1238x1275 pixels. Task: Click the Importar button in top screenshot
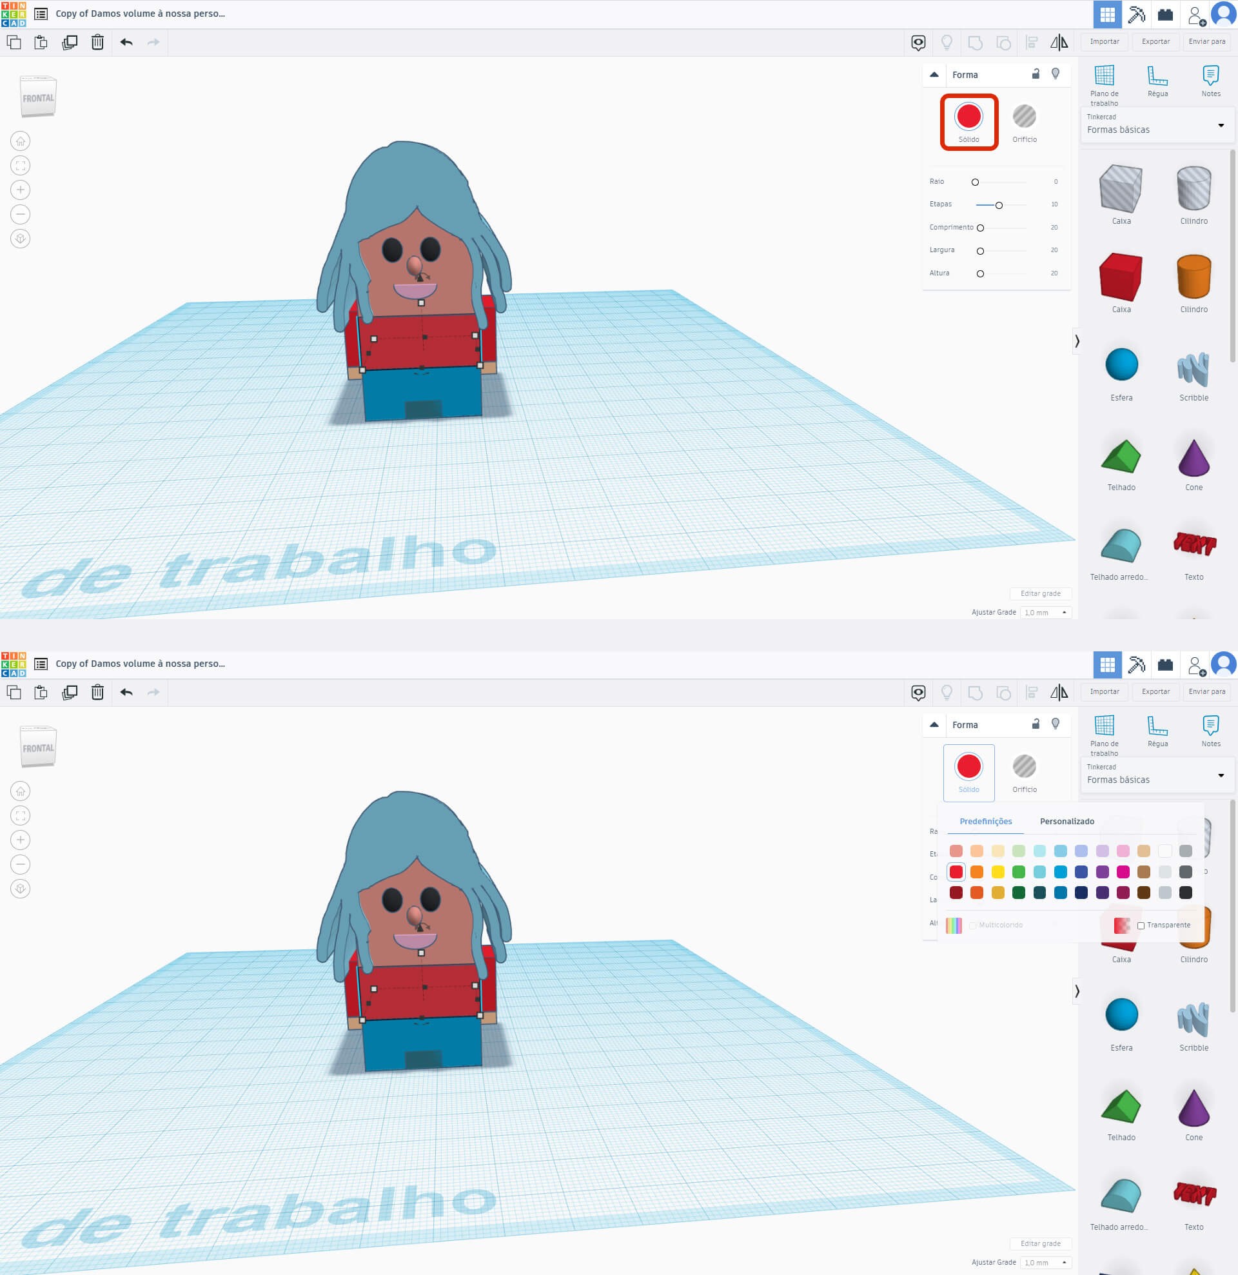[x=1105, y=42]
